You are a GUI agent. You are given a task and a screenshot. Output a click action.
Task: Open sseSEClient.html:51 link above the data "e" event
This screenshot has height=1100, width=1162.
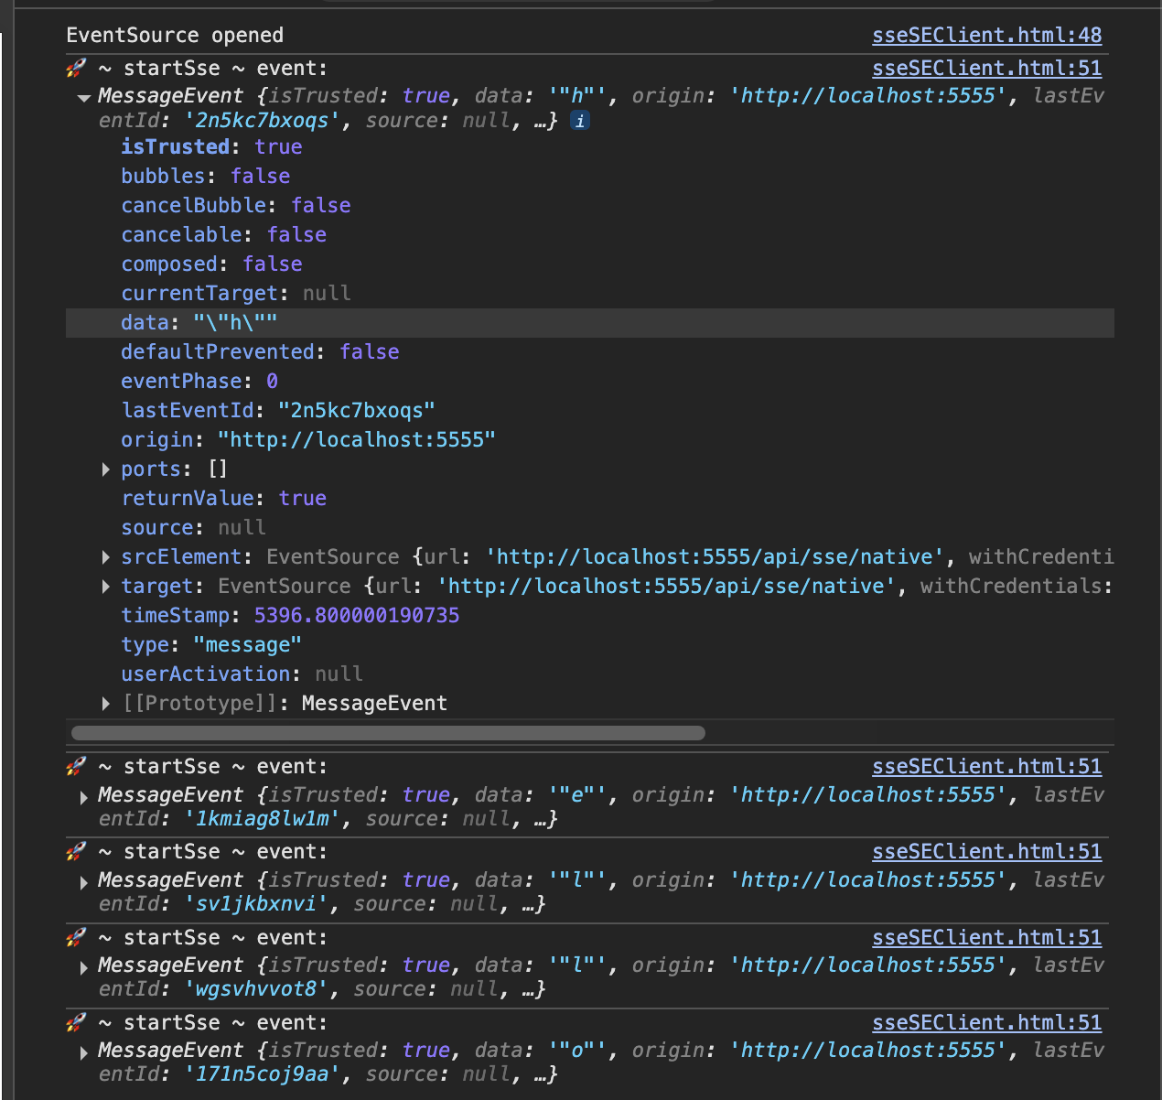coord(986,767)
